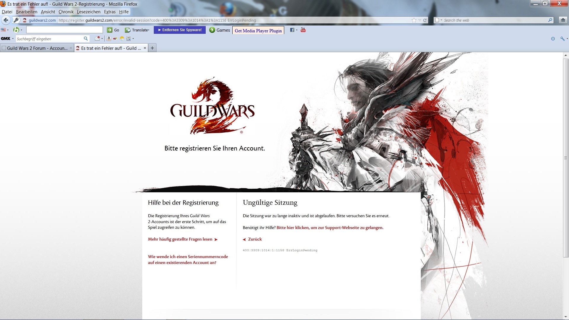
Task: Open the Translate dropdown
Action: pyautogui.click(x=137, y=30)
